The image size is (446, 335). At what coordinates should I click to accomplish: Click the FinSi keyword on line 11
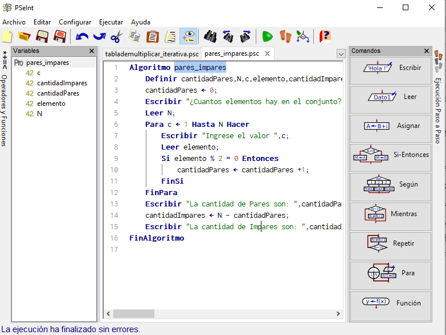click(x=173, y=181)
